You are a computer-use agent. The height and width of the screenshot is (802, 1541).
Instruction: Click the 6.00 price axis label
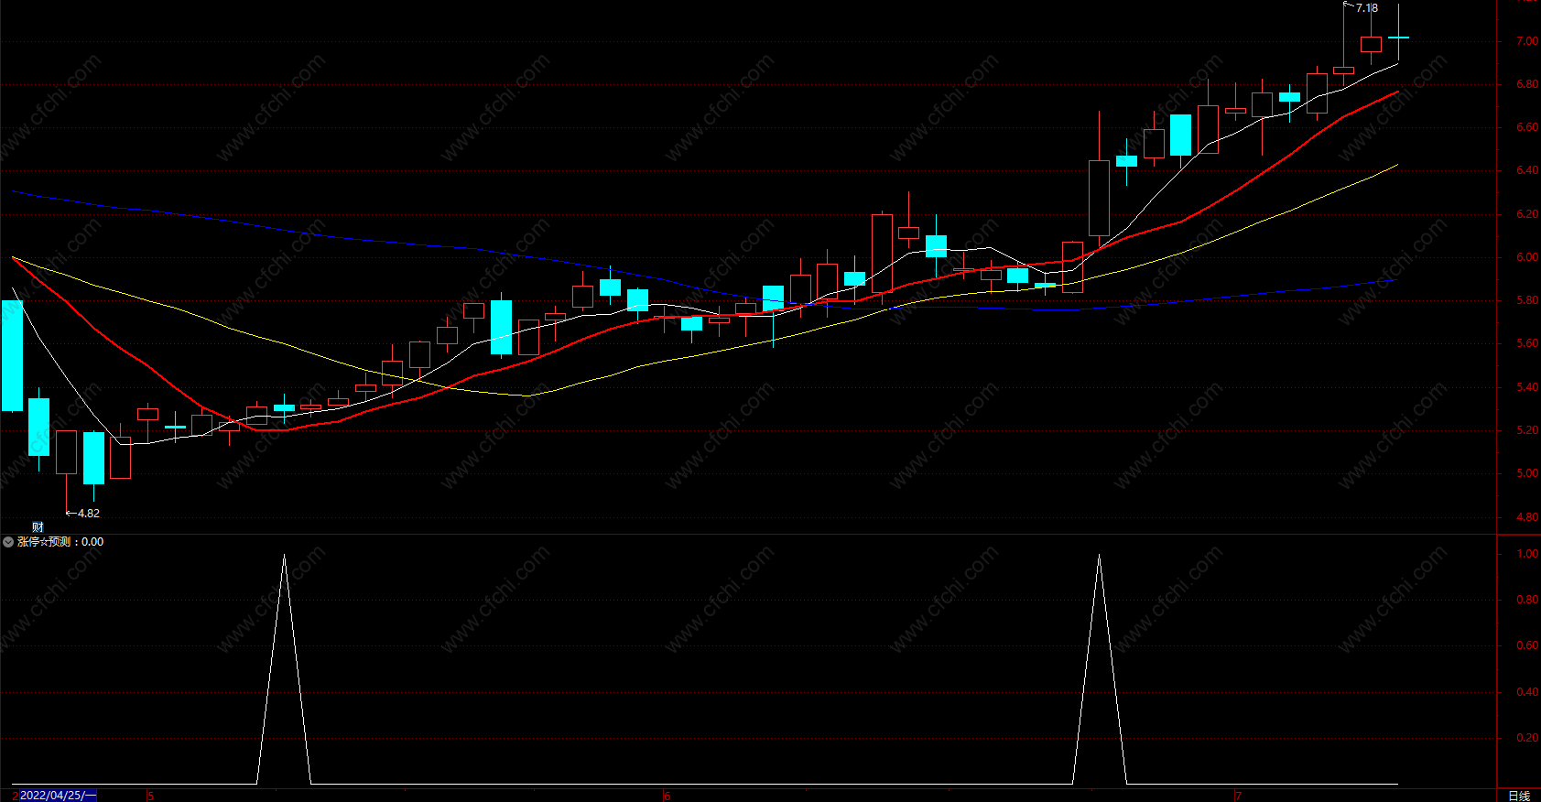coord(1527,257)
